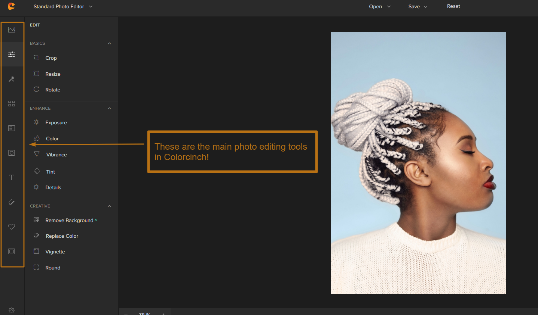The height and width of the screenshot is (315, 538).
Task: Click the Open menu
Action: (x=379, y=7)
